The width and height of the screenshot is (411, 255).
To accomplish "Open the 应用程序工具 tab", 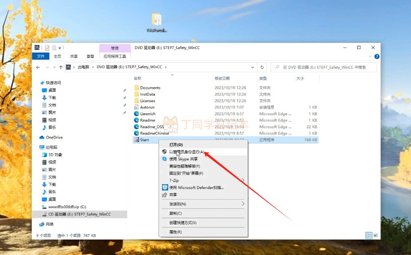I will coord(115,56).
